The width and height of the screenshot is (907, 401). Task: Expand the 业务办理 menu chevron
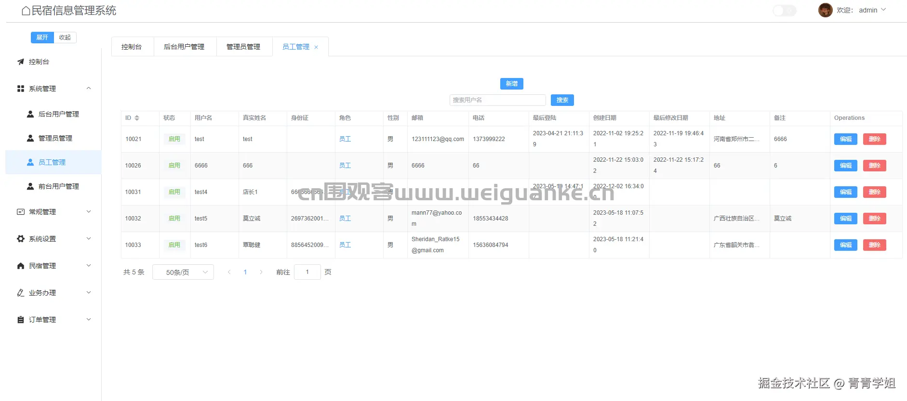tap(89, 292)
